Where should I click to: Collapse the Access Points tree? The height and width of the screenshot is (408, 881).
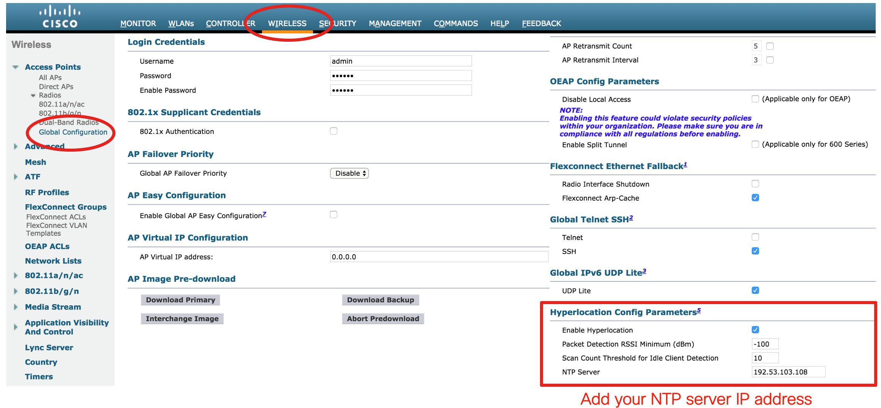[16, 67]
